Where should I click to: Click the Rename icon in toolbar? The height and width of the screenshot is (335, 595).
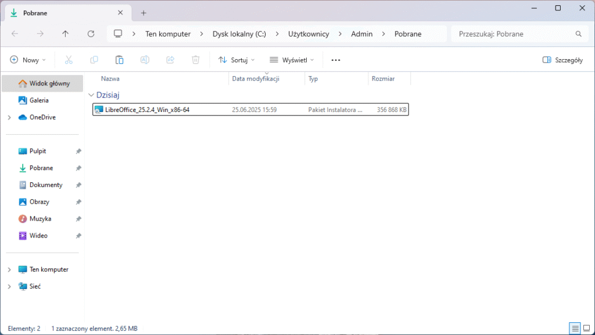tap(145, 60)
